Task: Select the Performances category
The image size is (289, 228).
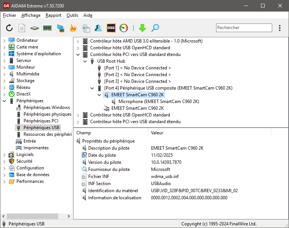Action: (x=30, y=181)
